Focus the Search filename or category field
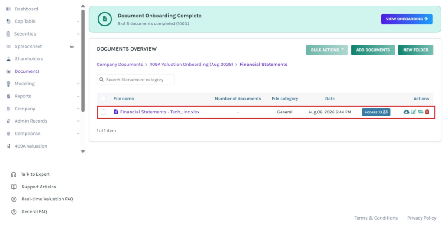This screenshot has width=444, height=226. point(136,80)
